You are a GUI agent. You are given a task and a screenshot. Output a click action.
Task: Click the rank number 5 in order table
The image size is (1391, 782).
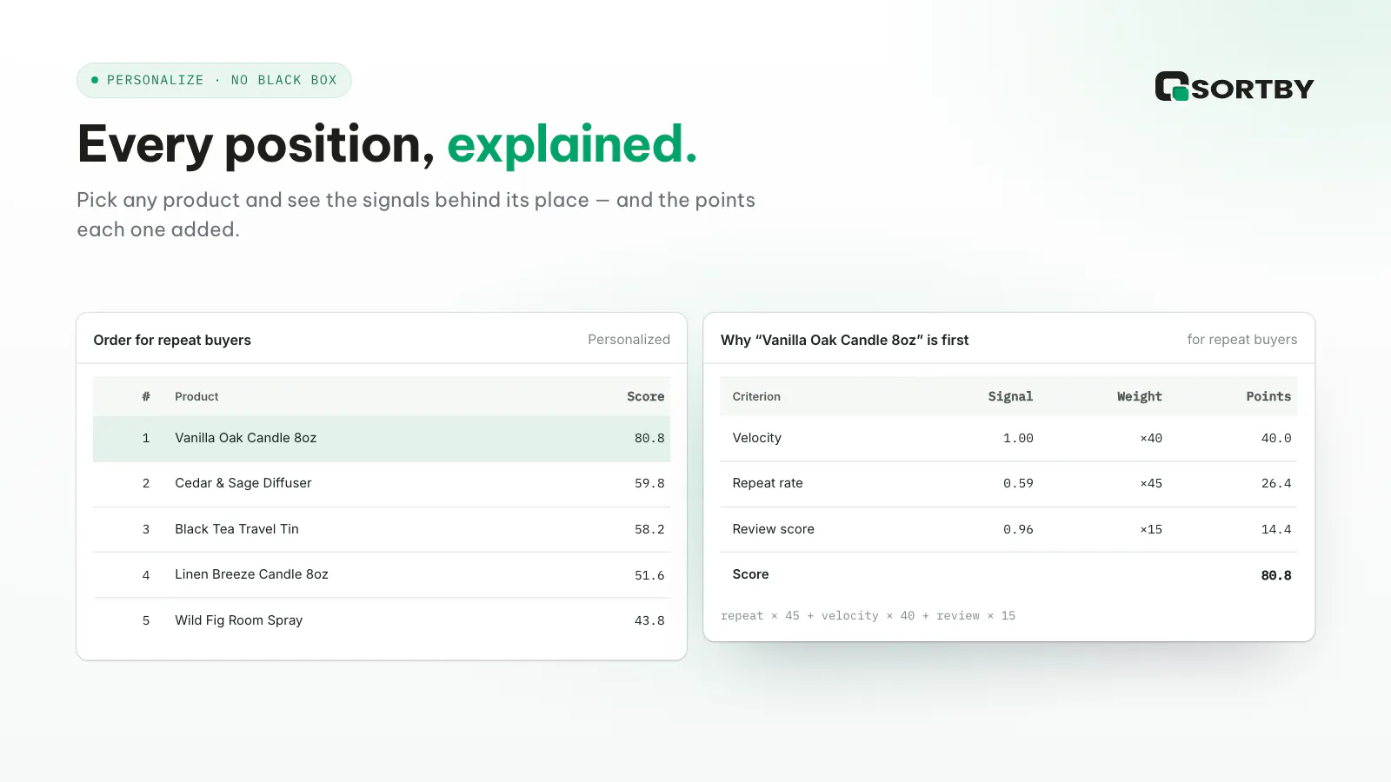coord(146,620)
